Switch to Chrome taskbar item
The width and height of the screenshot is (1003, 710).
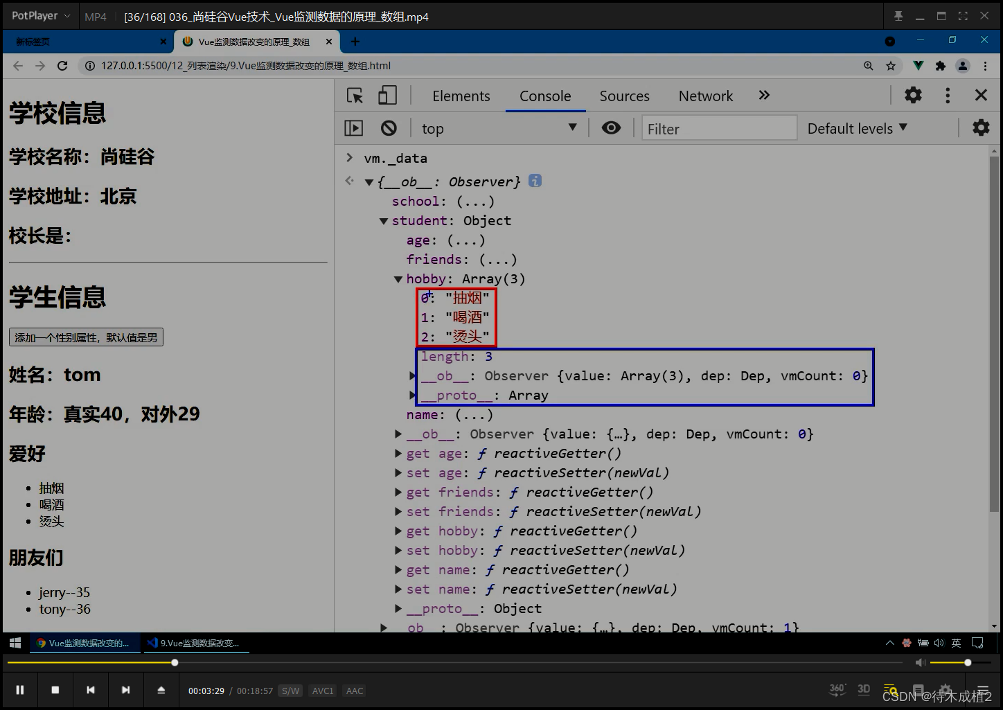pos(85,643)
